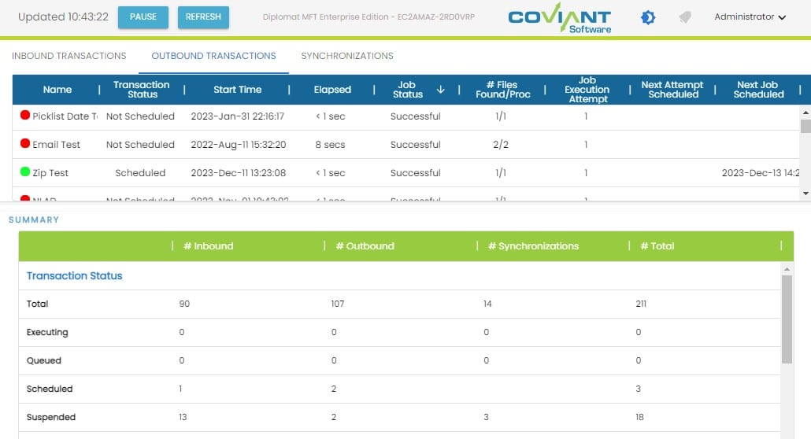
Task: Click the Job Status sort arrow
Action: (441, 90)
